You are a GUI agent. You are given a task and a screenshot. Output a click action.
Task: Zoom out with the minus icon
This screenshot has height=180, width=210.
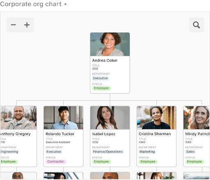click(x=14, y=25)
